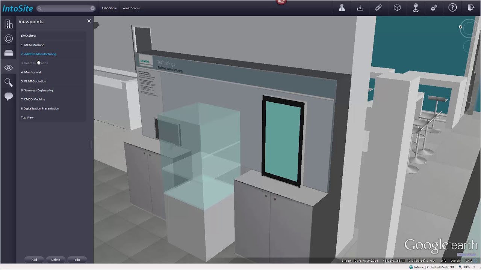Go to viewpoint 7. EMCO Machine

33,99
